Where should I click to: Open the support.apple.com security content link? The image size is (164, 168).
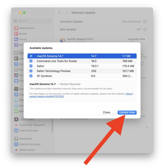pos(47,96)
